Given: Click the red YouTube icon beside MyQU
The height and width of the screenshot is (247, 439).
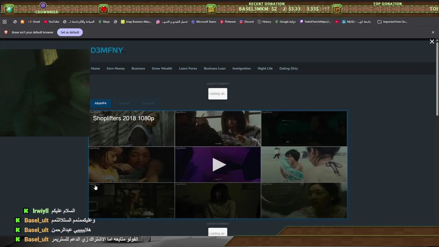Looking at the screenshot, I should (x=336, y=22).
